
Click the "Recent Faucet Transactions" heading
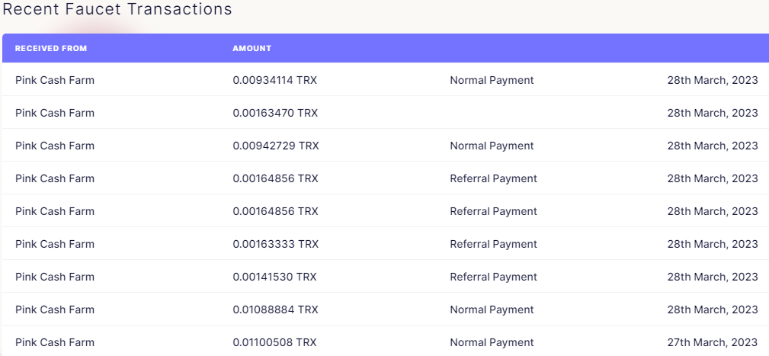117,10
